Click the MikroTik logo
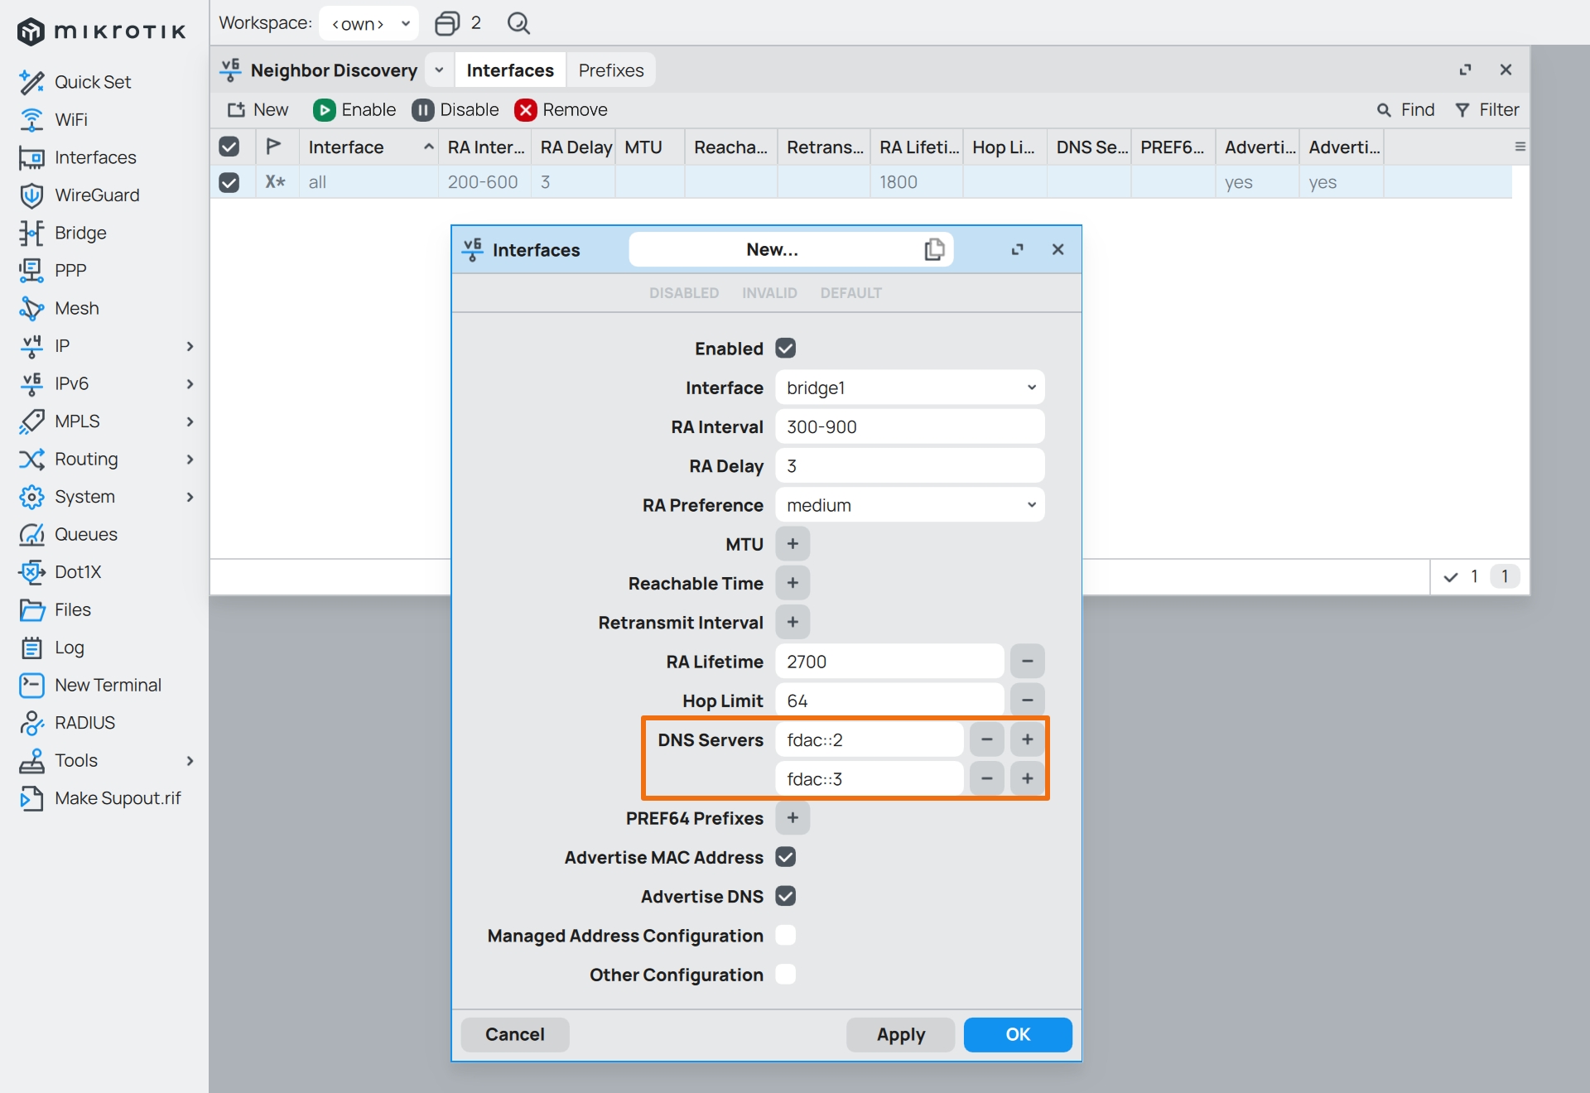The image size is (1590, 1093). pos(102,31)
